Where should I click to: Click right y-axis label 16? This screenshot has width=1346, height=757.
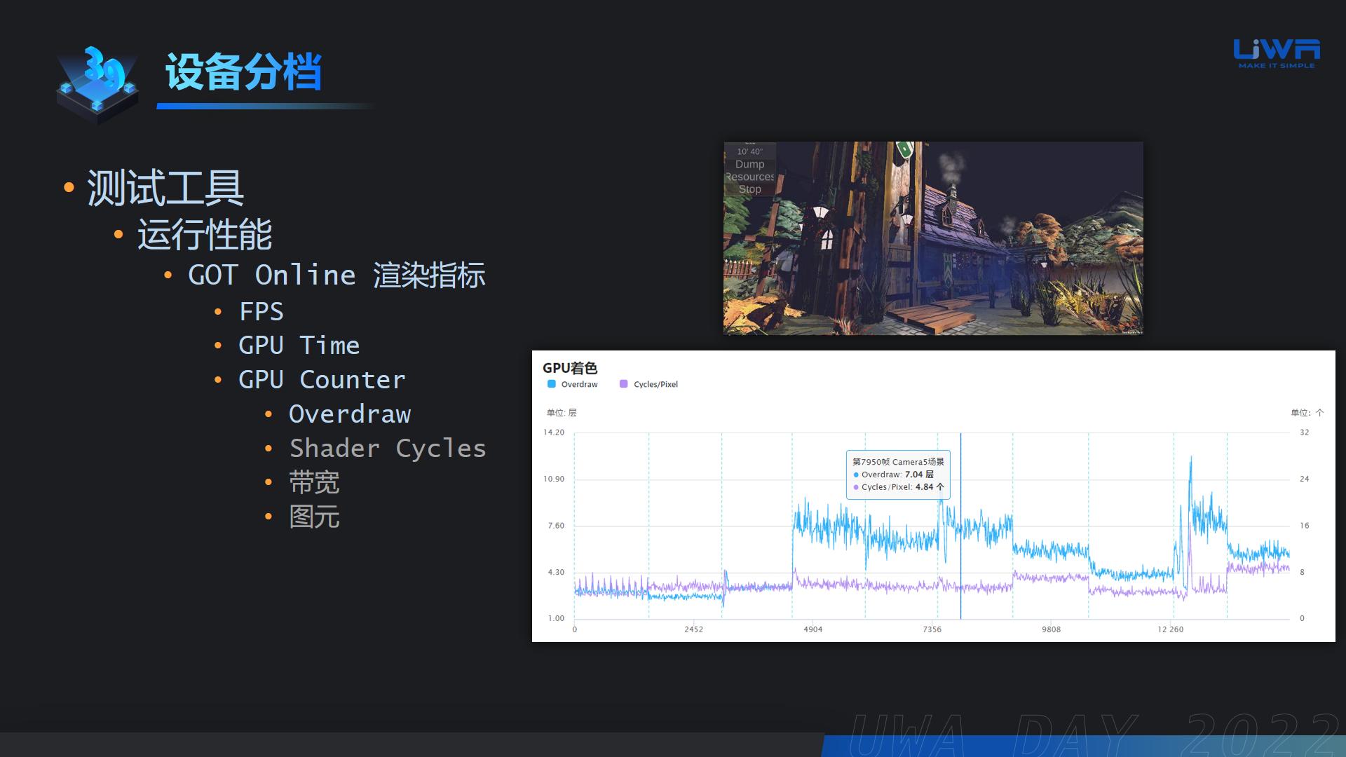[x=1305, y=526]
